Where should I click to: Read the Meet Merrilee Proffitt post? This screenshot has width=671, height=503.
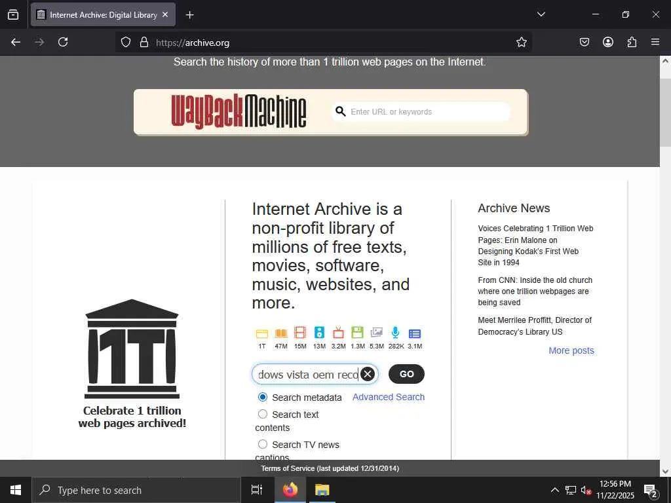[535, 326]
